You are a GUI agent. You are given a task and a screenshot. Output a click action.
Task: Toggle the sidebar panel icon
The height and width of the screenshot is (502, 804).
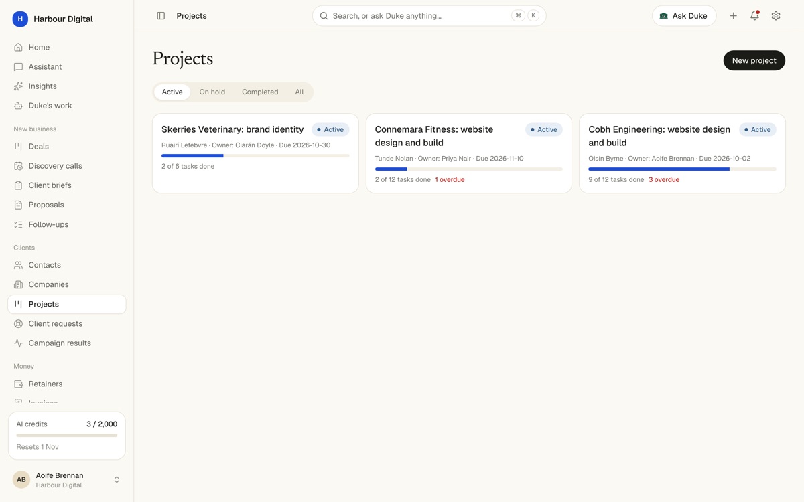coord(161,16)
